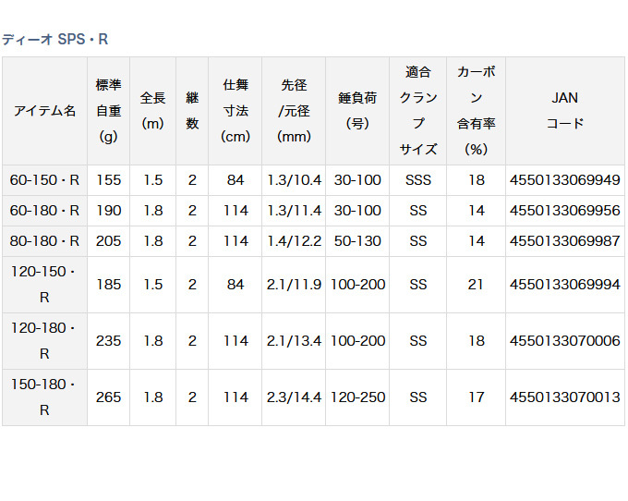The width and height of the screenshot is (628, 501).
Task: Select the アイテム名 column header
Action: [x=44, y=111]
